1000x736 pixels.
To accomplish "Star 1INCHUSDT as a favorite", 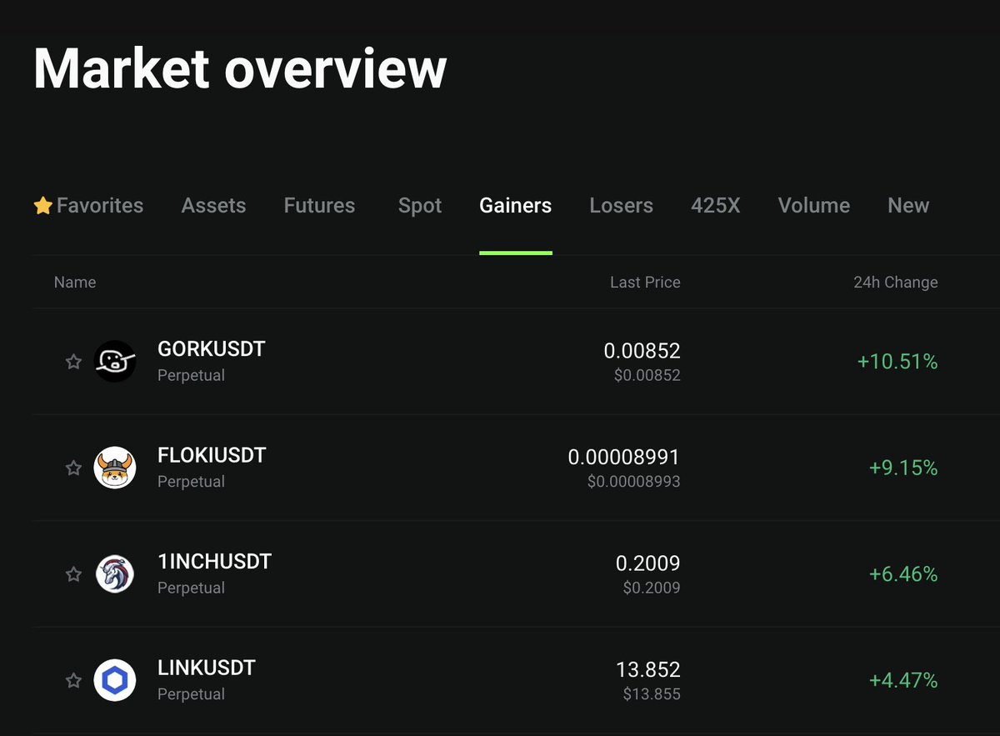I will pyautogui.click(x=73, y=574).
